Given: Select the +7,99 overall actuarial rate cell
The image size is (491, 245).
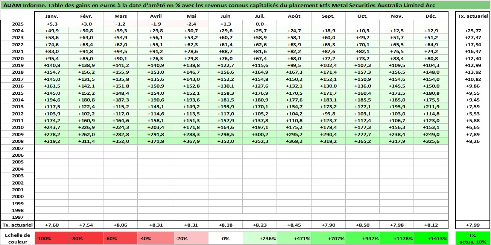Looking at the screenshot, I should point(473,225).
